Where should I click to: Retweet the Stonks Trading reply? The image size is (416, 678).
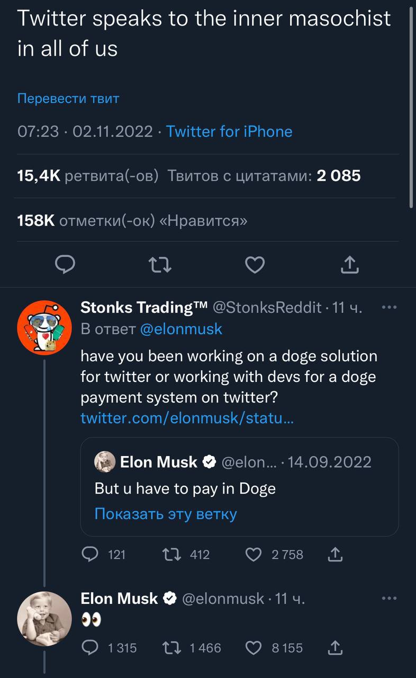pyautogui.click(x=170, y=555)
